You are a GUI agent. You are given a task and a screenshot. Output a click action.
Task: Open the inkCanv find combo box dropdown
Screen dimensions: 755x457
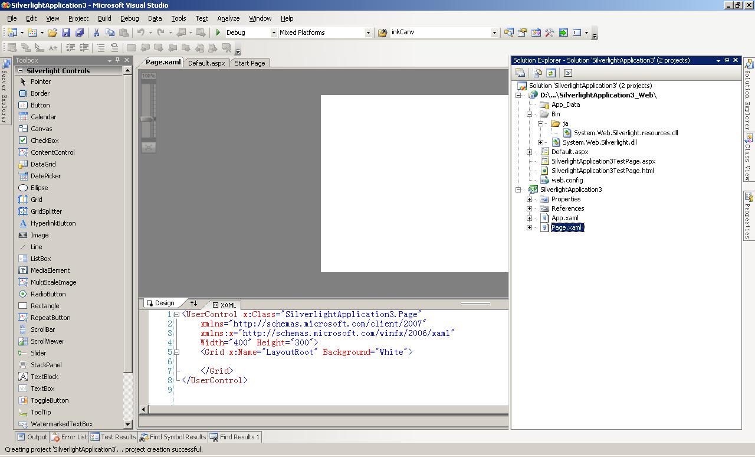[494, 32]
